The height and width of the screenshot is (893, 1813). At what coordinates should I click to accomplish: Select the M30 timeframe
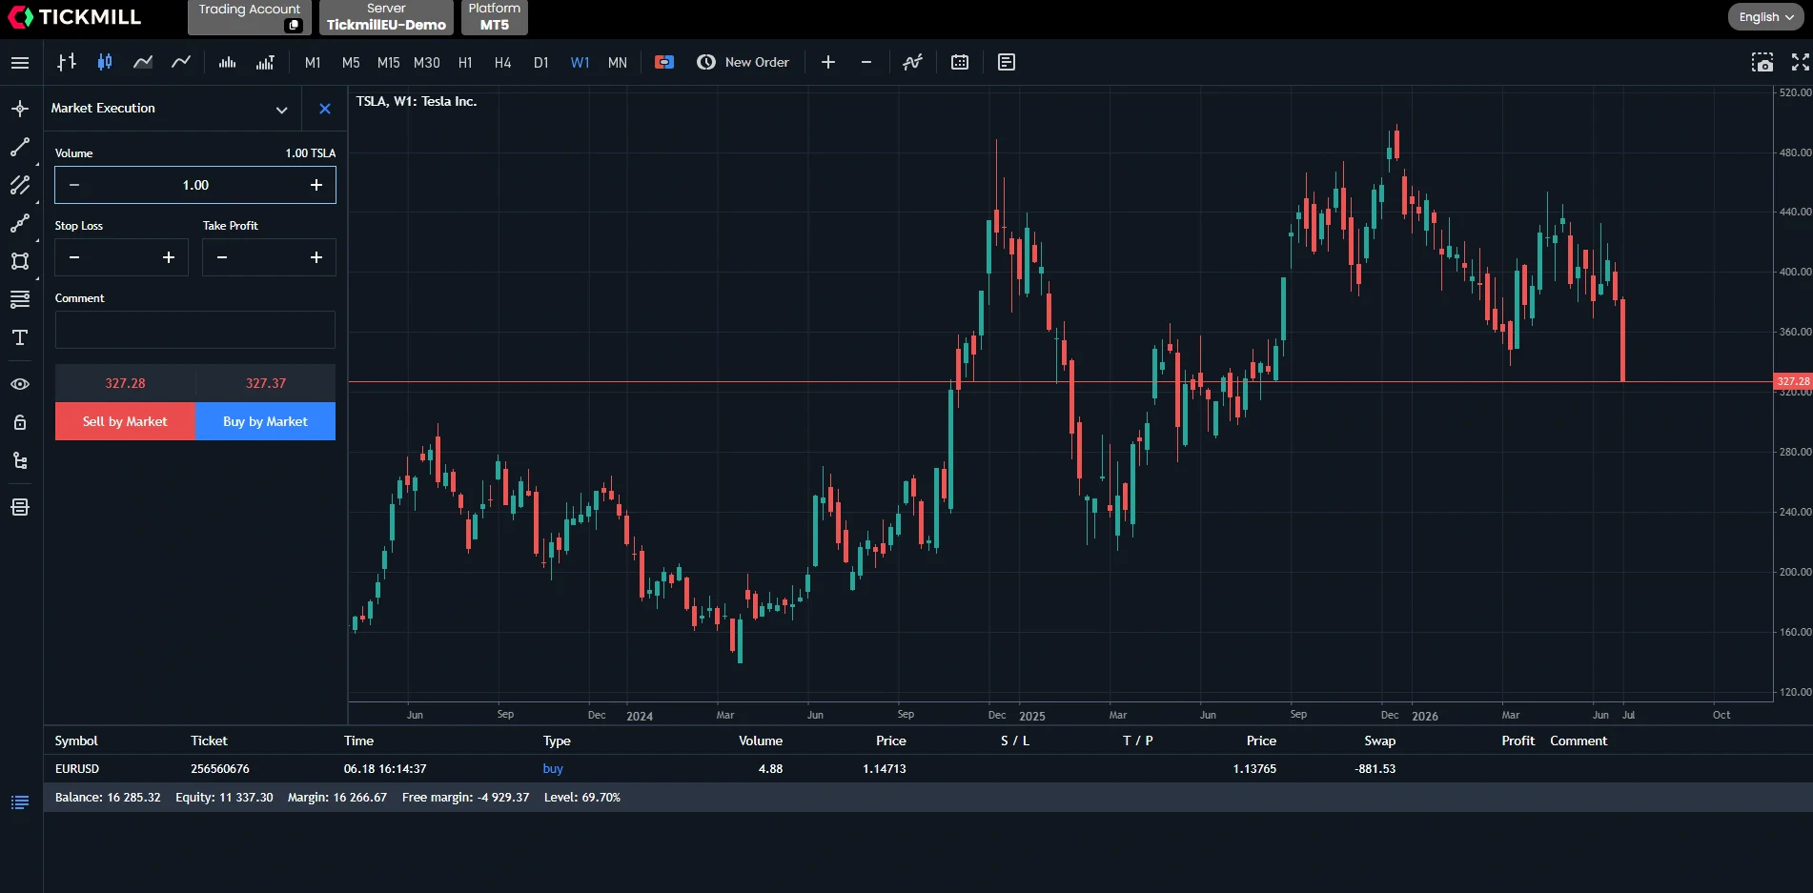[427, 63]
